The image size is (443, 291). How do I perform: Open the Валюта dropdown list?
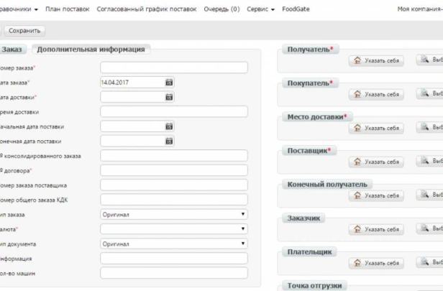click(174, 229)
